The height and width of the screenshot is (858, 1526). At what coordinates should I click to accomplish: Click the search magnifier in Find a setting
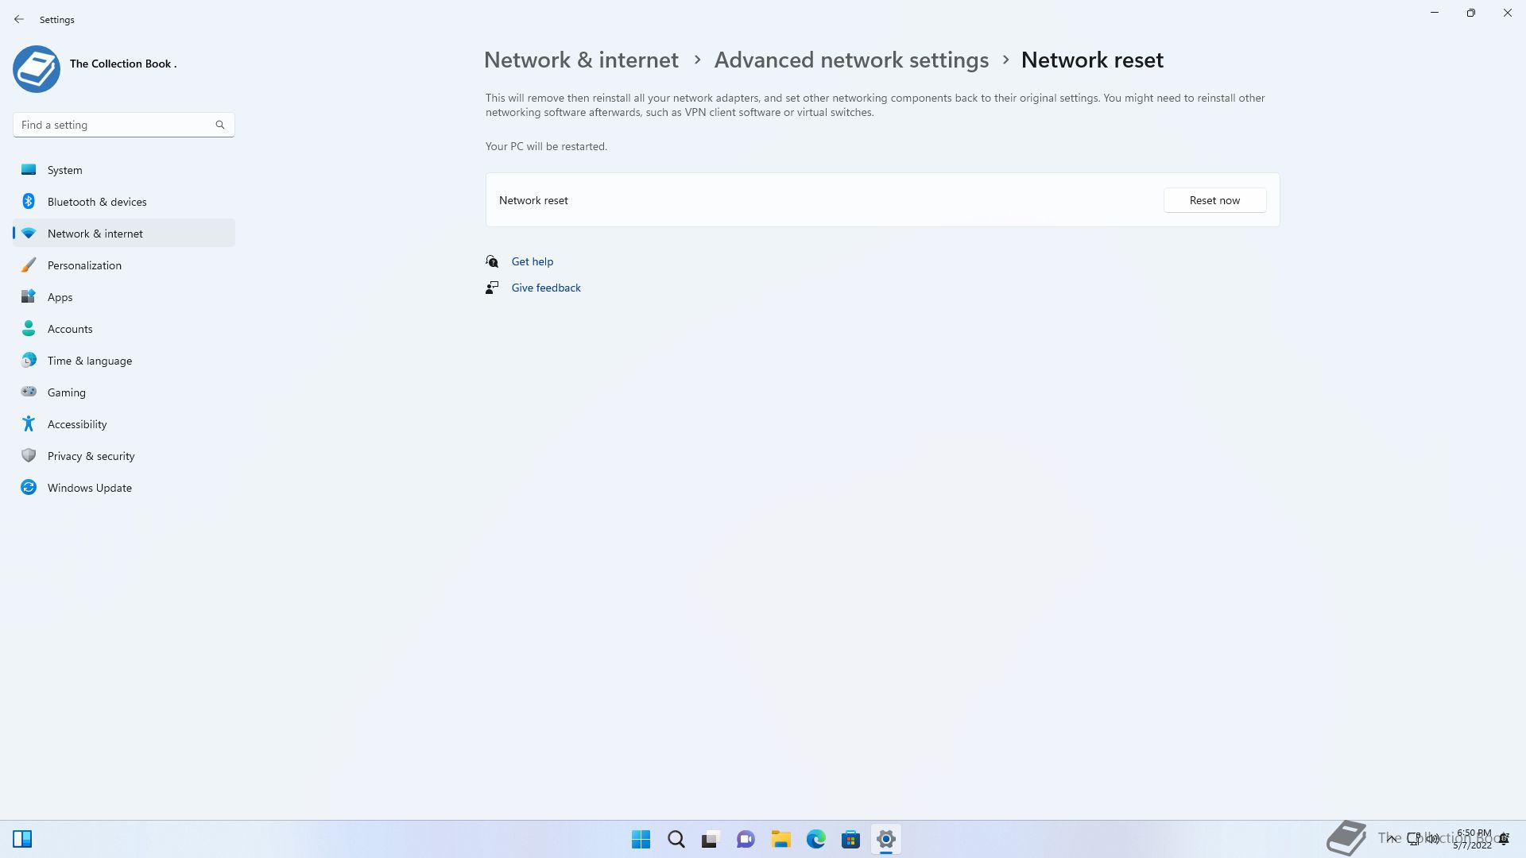tap(220, 125)
